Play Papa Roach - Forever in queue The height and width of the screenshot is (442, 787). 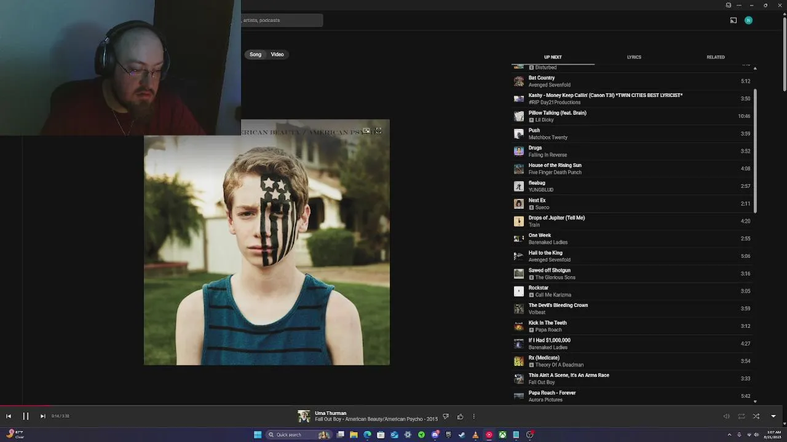tap(632, 396)
